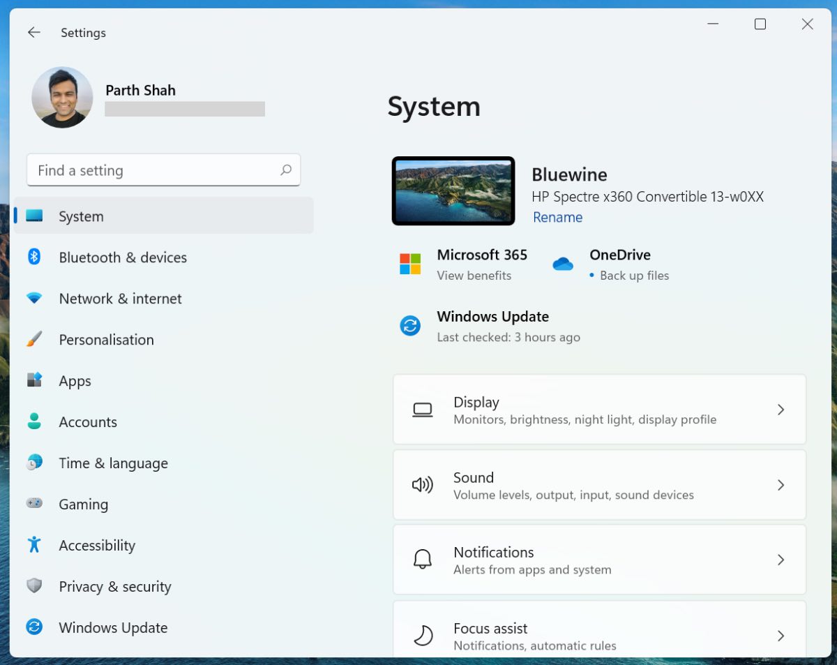Viewport: 837px width, 665px height.
Task: Click the Focus assist moon icon
Action: pos(423,634)
